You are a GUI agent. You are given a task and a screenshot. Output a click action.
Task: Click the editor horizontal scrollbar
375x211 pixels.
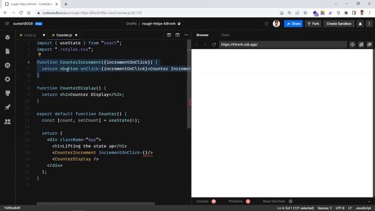[x=96, y=203]
